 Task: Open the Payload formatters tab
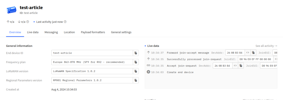[x=93, y=32]
